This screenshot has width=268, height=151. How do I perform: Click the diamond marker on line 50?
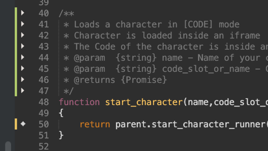pos(23,124)
